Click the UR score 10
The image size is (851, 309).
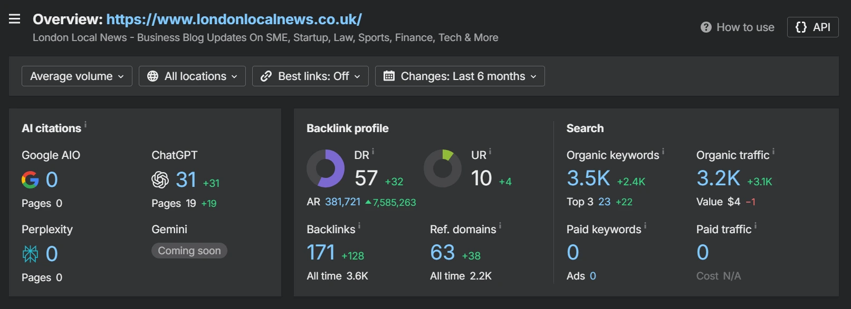[x=482, y=178]
